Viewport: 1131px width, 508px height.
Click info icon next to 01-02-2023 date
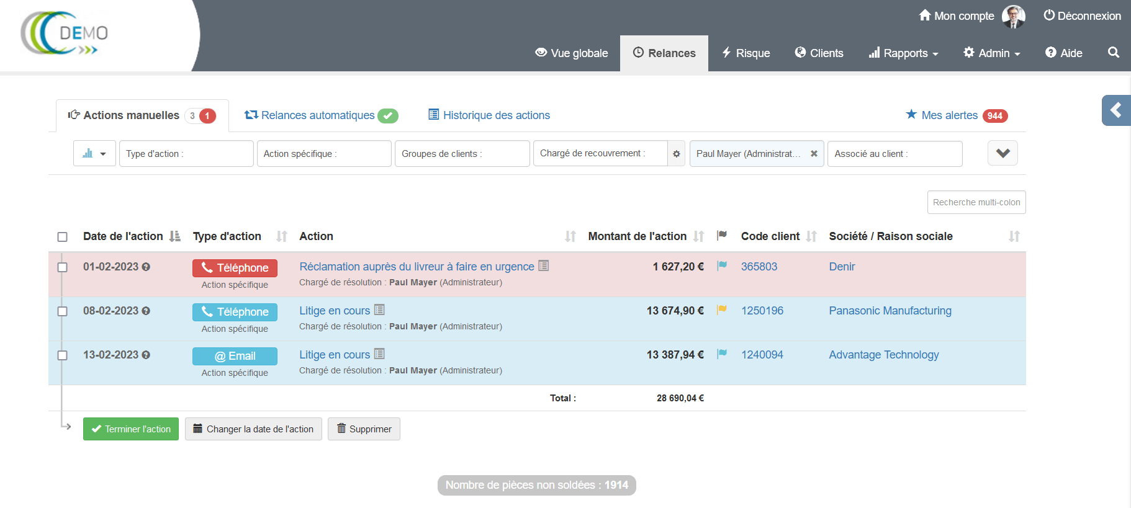coord(146,267)
